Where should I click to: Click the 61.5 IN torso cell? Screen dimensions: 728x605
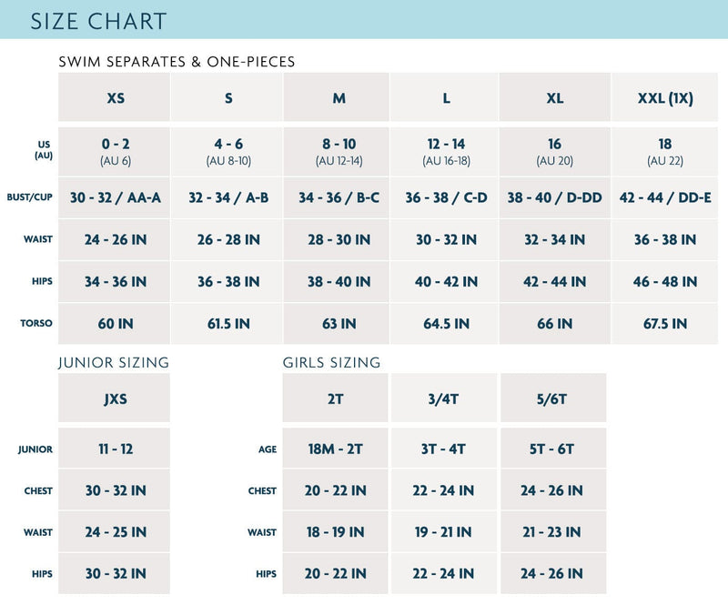click(227, 323)
